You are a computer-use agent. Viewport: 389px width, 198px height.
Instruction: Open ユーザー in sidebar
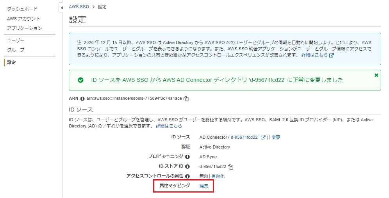[16, 41]
